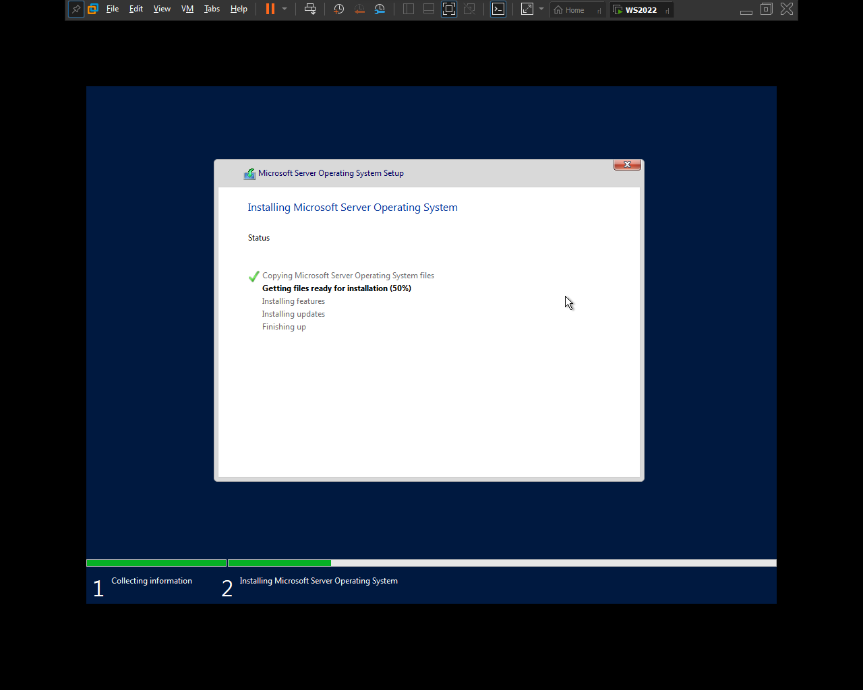The image size is (863, 690).
Task: Take a snapshot of this virtual machine
Action: [339, 9]
